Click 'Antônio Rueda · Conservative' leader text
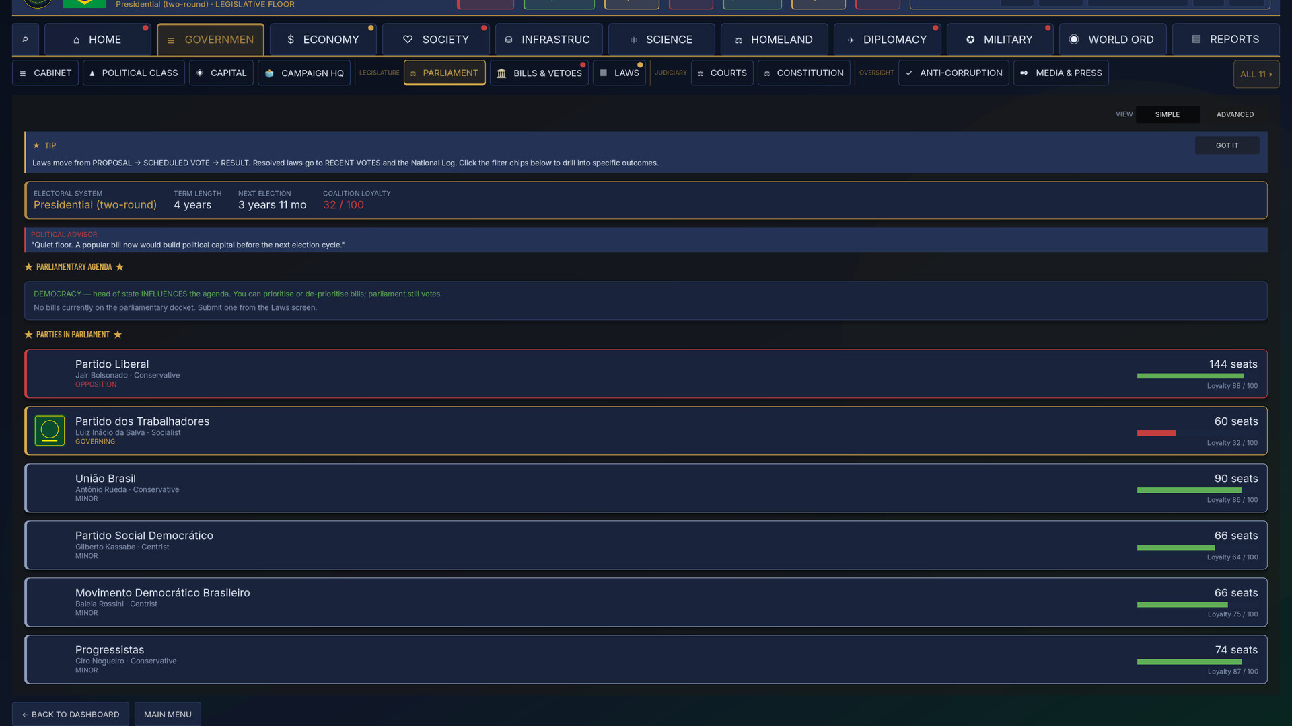This screenshot has width=1292, height=726. [127, 490]
